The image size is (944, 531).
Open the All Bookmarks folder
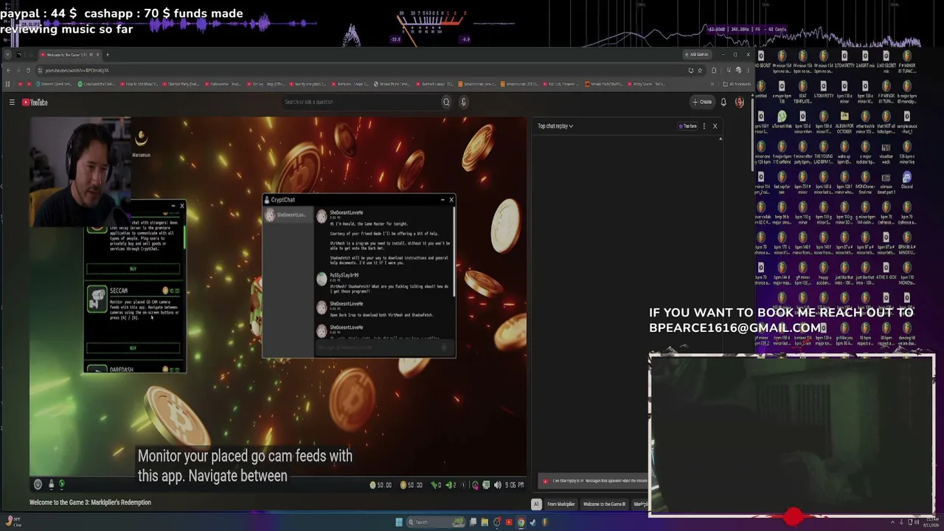point(735,84)
